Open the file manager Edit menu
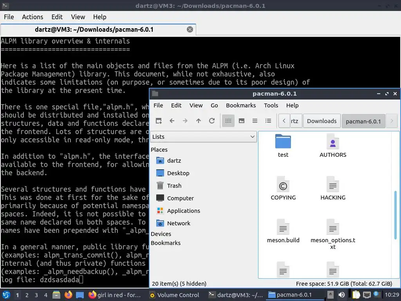This screenshot has height=301, width=401. pyautogui.click(x=176, y=105)
